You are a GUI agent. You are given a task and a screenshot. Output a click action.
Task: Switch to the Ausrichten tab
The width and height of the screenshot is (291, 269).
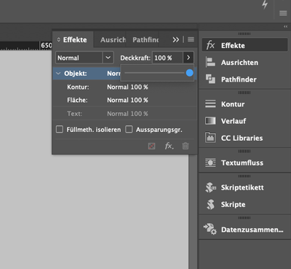113,39
